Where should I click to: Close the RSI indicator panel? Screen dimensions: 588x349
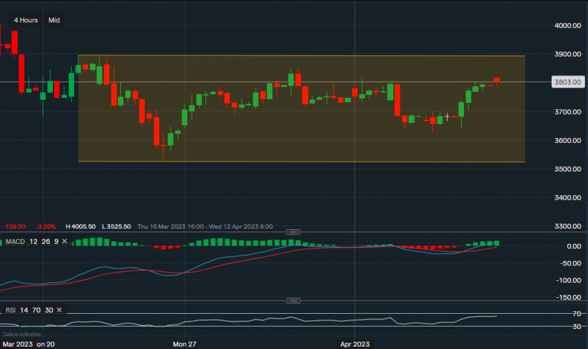click(59, 310)
